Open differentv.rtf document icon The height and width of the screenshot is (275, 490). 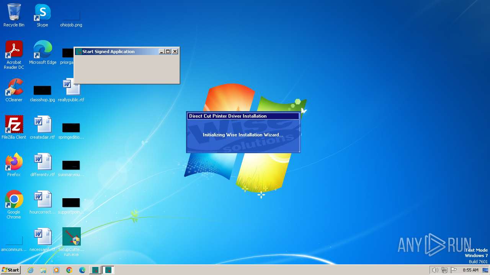click(42, 165)
